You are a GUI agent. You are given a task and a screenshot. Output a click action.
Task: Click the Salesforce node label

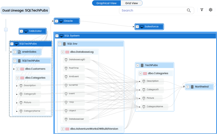pyautogui.click(x=152, y=26)
